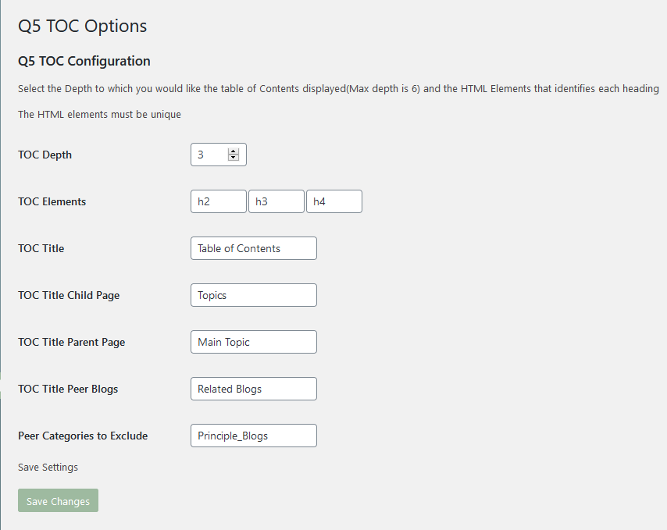Click the TOC Title Parent Page label

coord(72,342)
